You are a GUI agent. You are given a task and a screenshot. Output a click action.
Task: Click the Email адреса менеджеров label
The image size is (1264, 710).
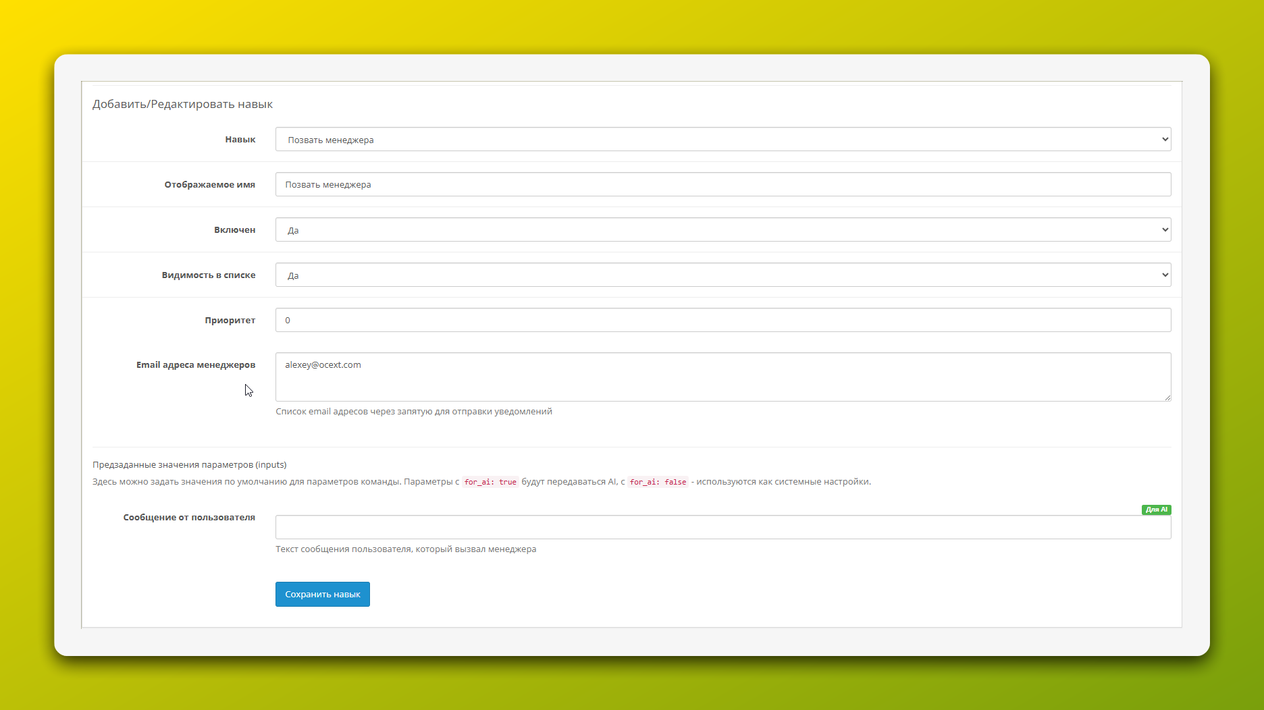(196, 365)
